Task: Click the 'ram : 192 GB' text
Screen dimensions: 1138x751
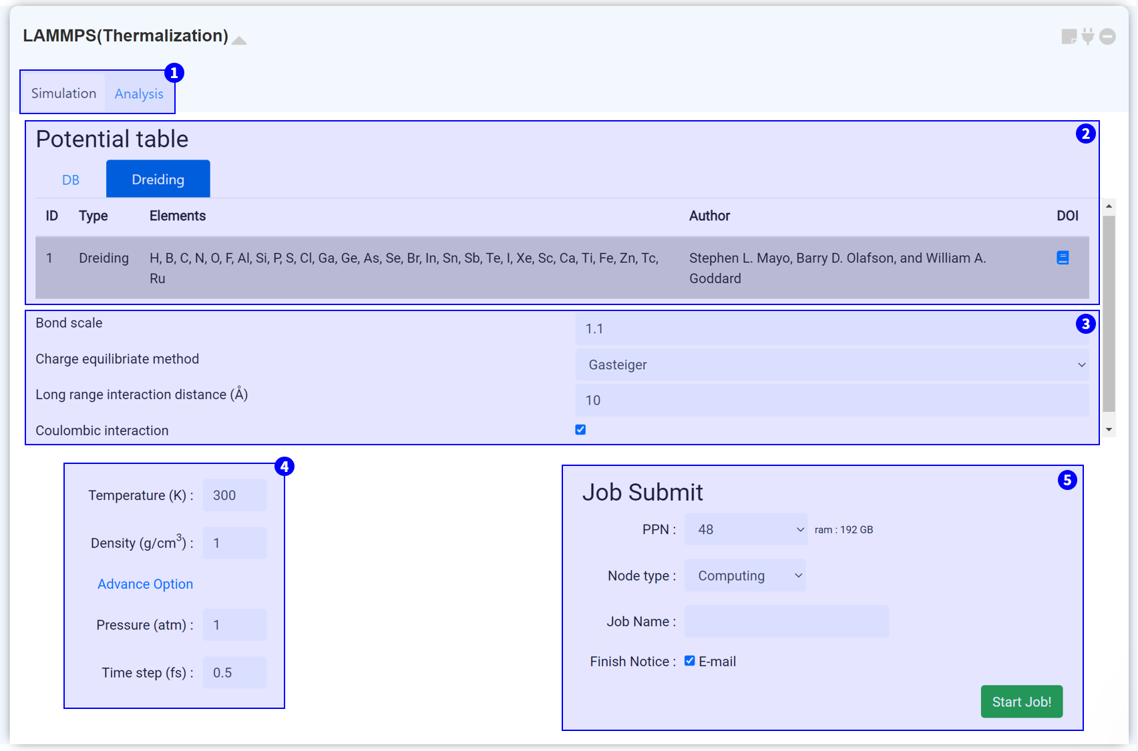Action: [x=843, y=529]
